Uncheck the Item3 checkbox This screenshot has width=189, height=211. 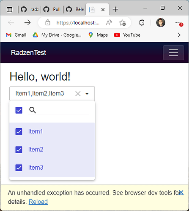(19, 168)
